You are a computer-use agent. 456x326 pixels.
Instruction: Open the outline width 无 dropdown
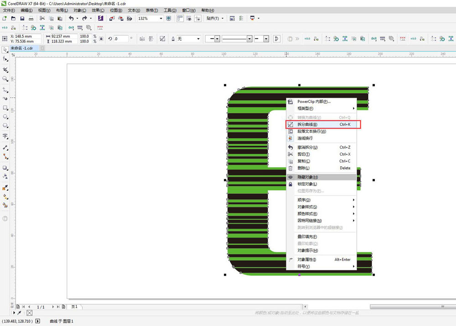(198, 39)
